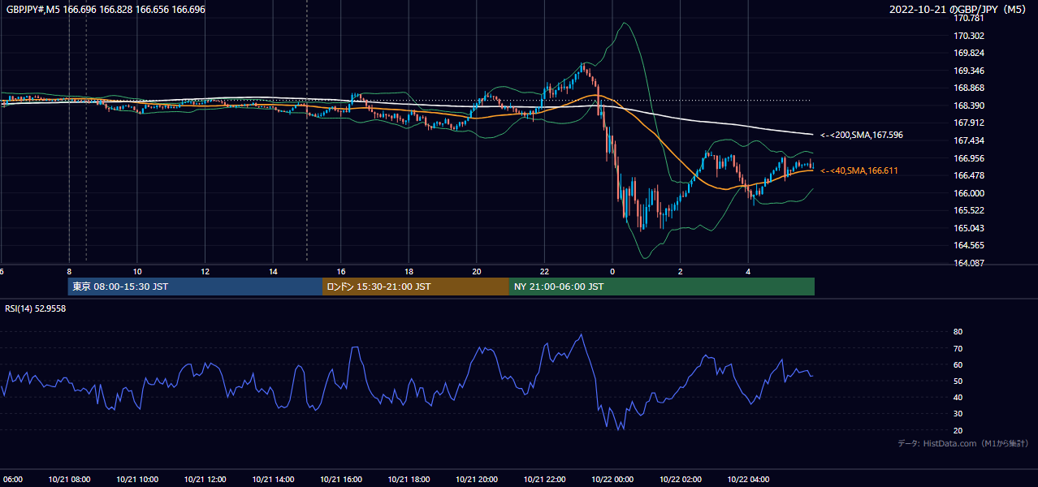Click price axis value 170.781
Screen dimensions: 1038x487
pos(968,18)
